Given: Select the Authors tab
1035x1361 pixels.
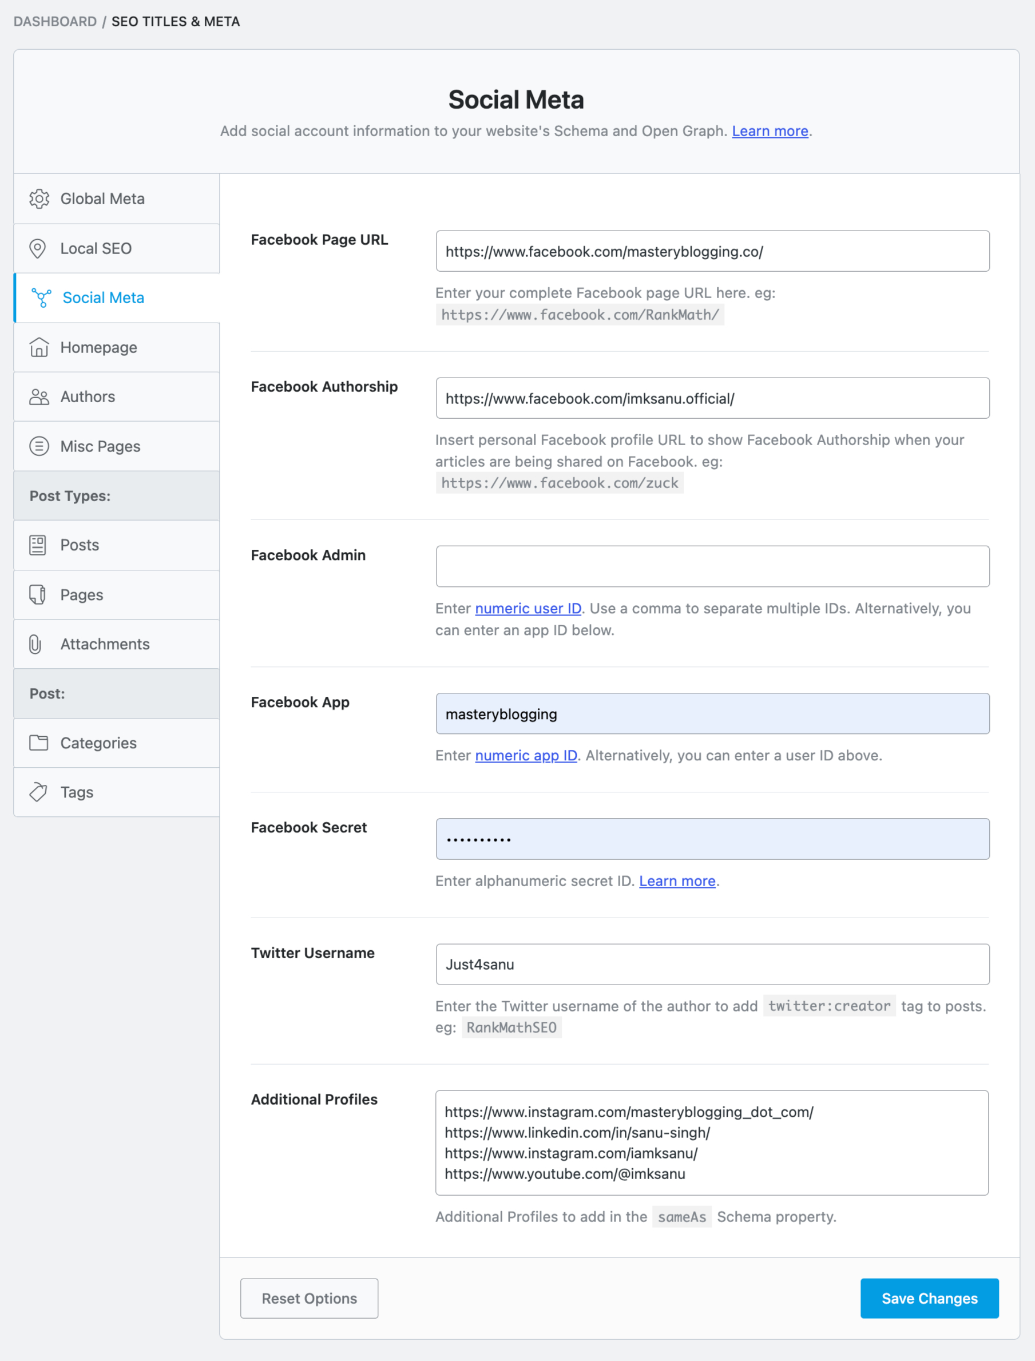Looking at the screenshot, I should point(117,396).
